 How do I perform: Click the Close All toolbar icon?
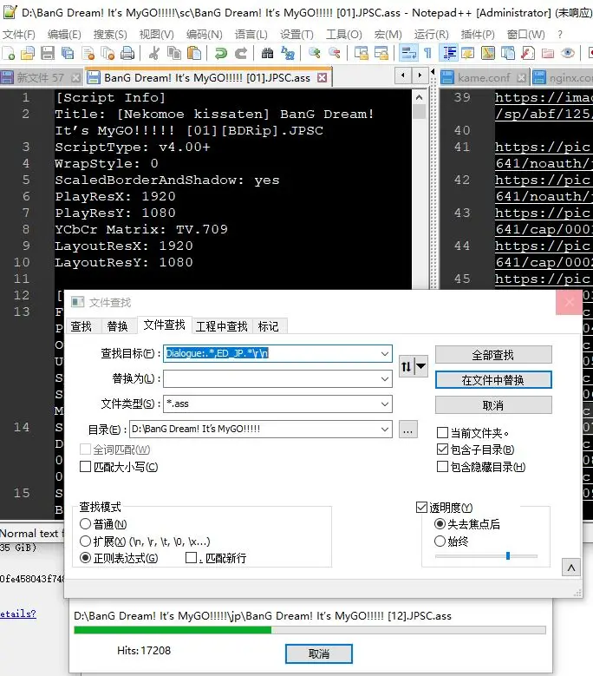[x=108, y=54]
